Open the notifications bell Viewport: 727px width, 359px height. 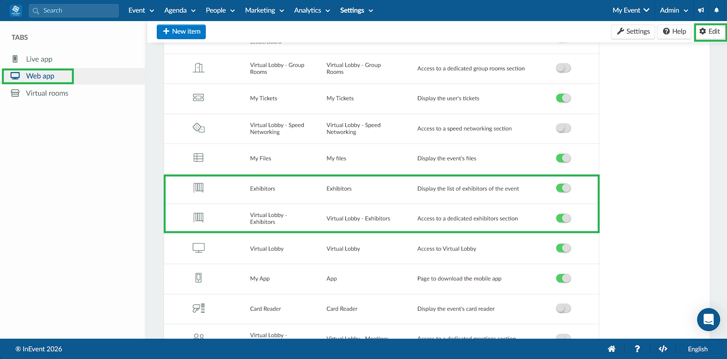716,10
